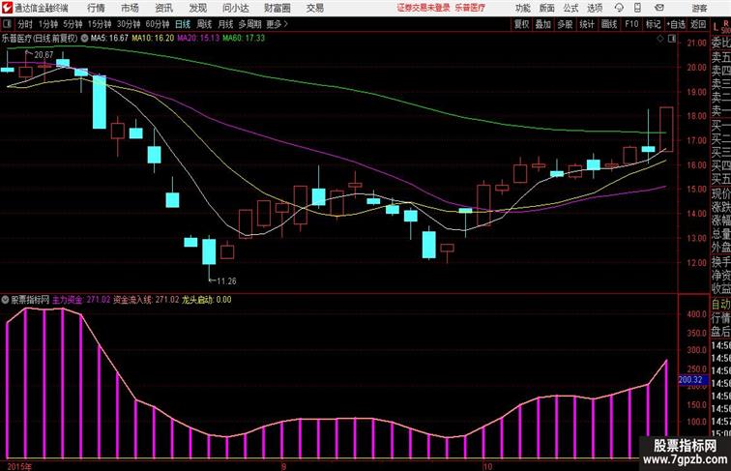Click the 多股 multi-stock button
Screen dimensions: 731x471
click(565, 24)
